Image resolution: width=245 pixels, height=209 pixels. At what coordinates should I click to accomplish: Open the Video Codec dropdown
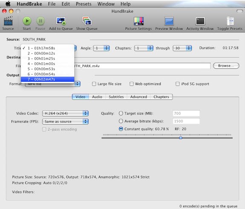coord(65,113)
